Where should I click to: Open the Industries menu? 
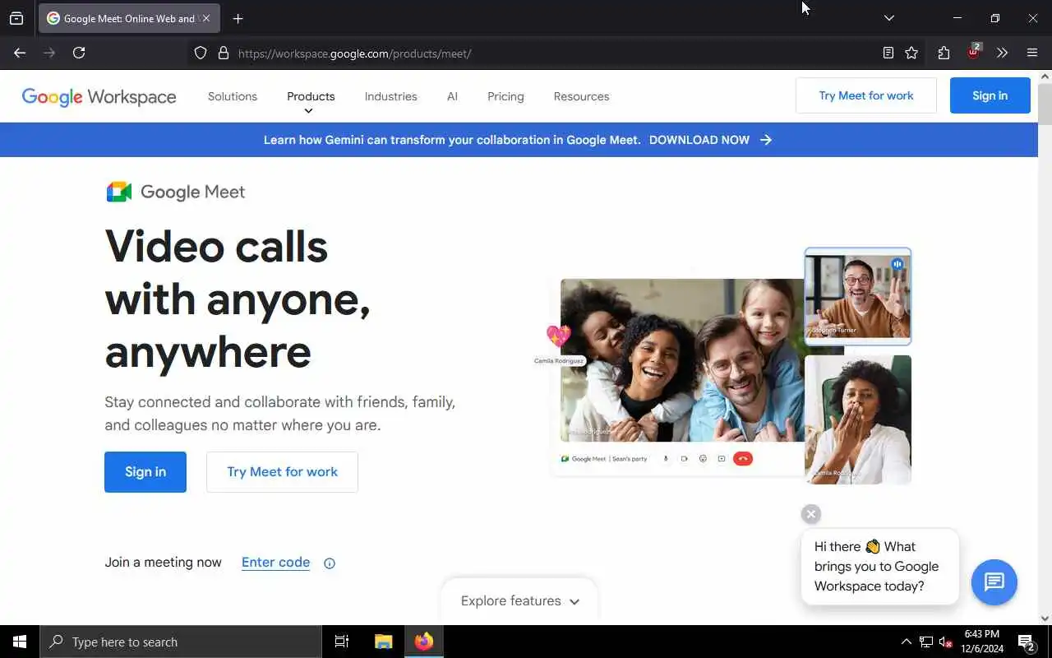[x=390, y=96]
